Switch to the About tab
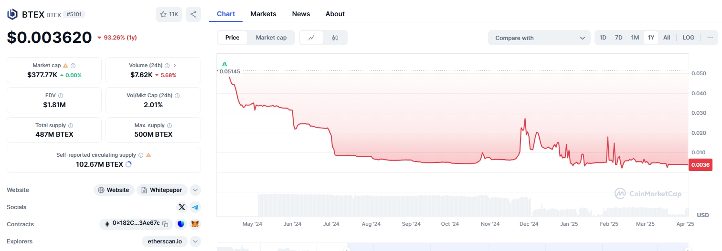 pos(335,14)
